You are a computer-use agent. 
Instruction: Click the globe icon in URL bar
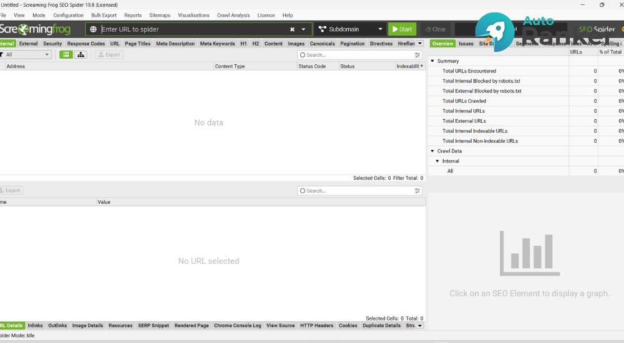click(x=93, y=29)
